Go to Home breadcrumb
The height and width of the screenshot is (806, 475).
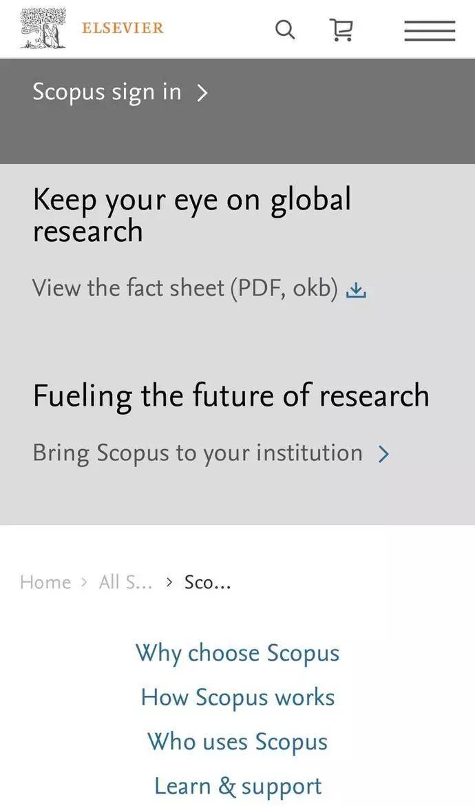coord(45,582)
